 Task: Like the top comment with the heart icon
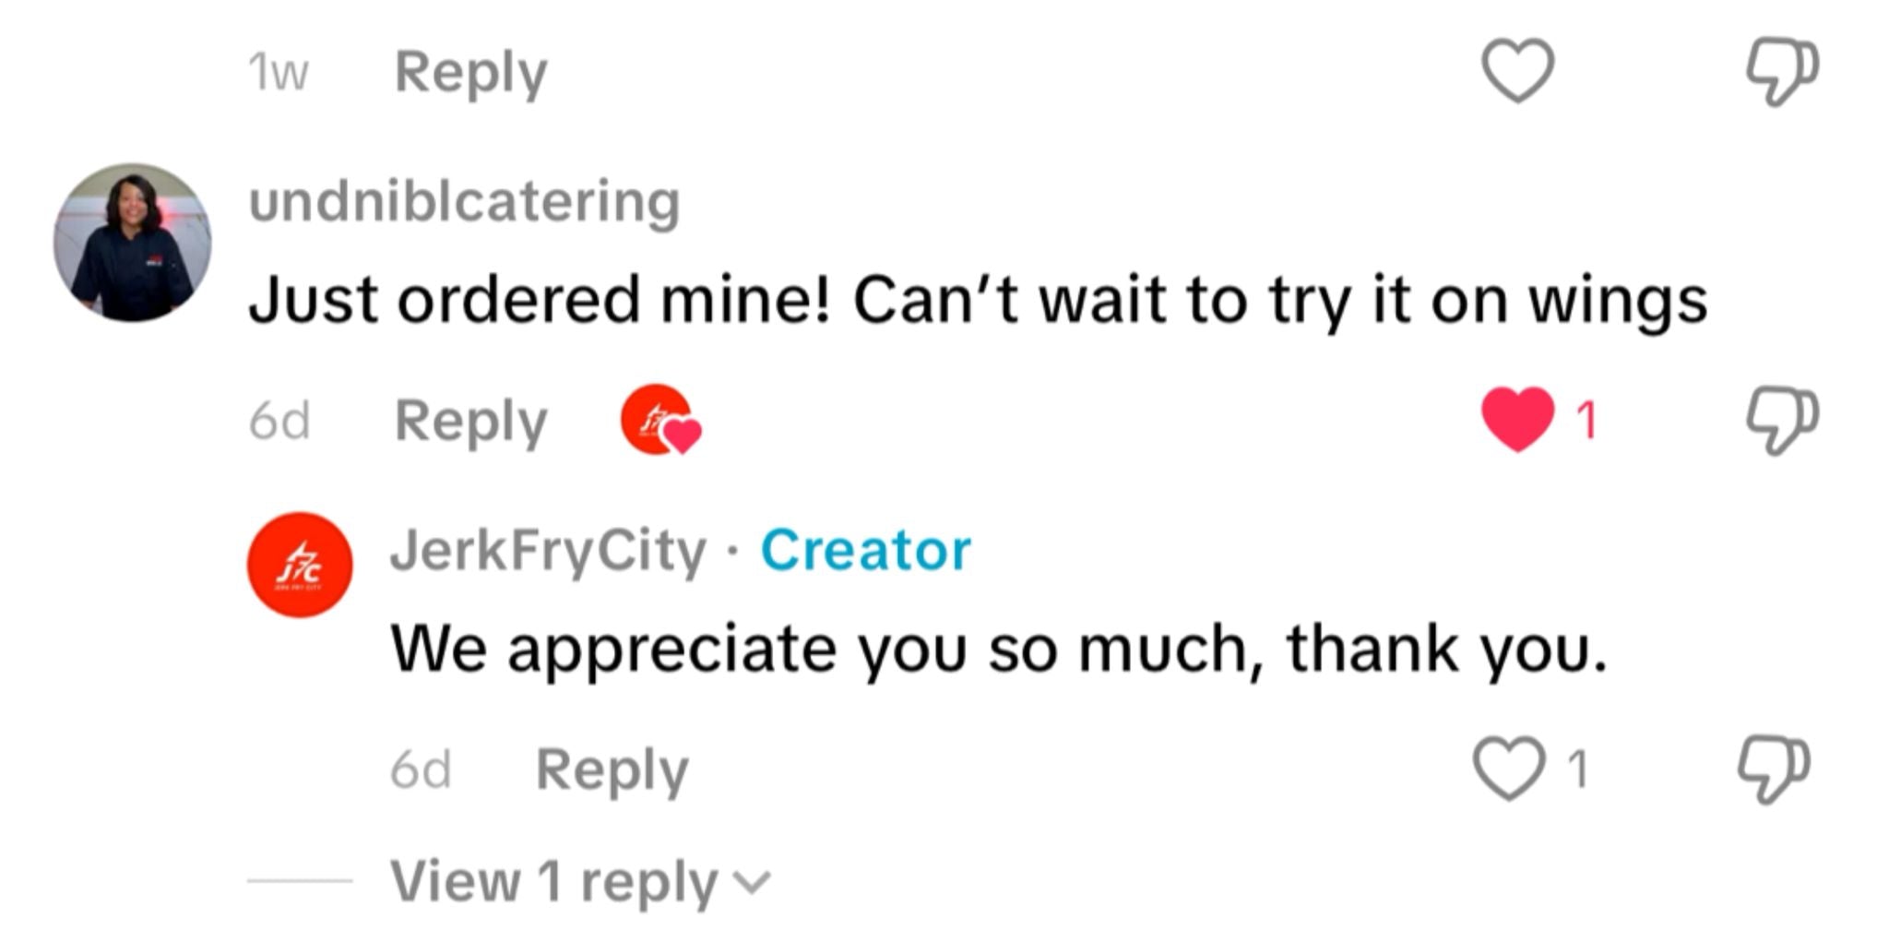tap(1517, 72)
